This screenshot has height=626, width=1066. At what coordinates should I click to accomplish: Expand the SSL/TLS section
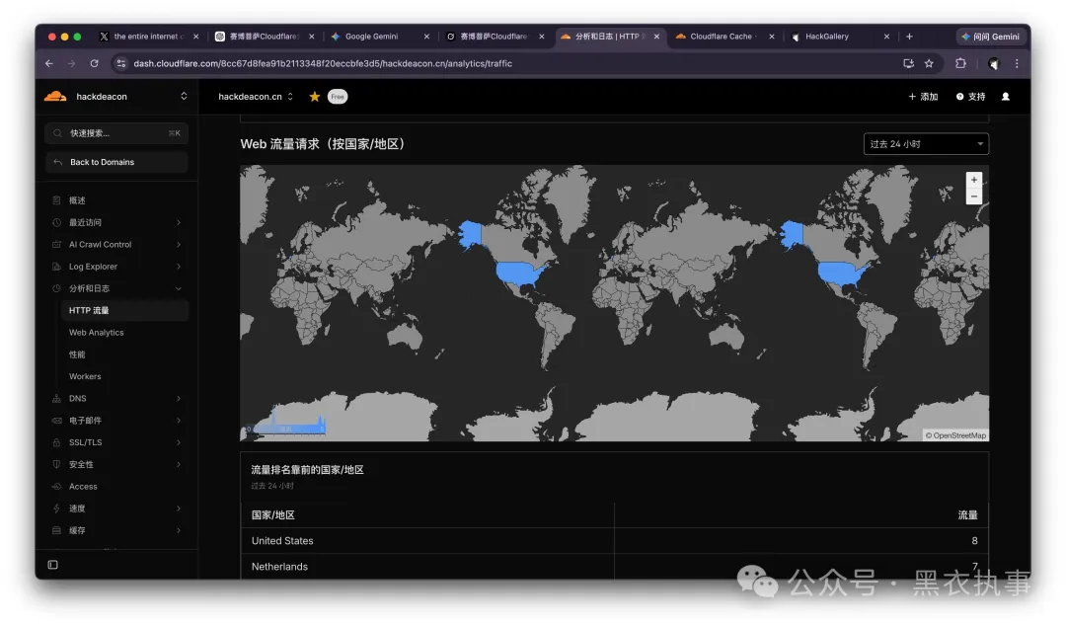tap(116, 442)
